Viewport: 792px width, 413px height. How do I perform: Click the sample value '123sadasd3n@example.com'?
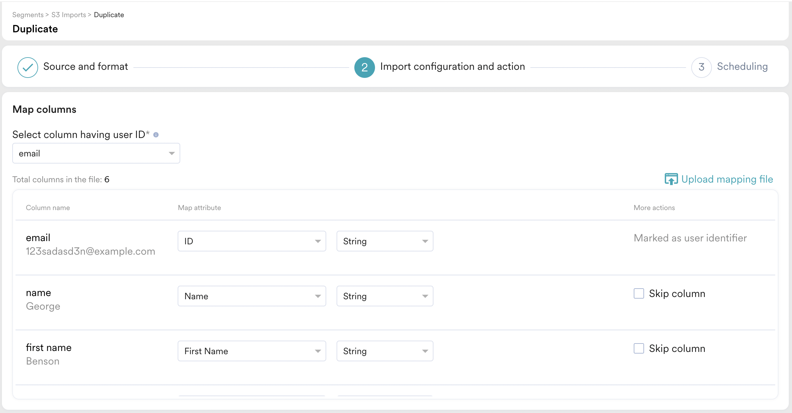click(90, 251)
